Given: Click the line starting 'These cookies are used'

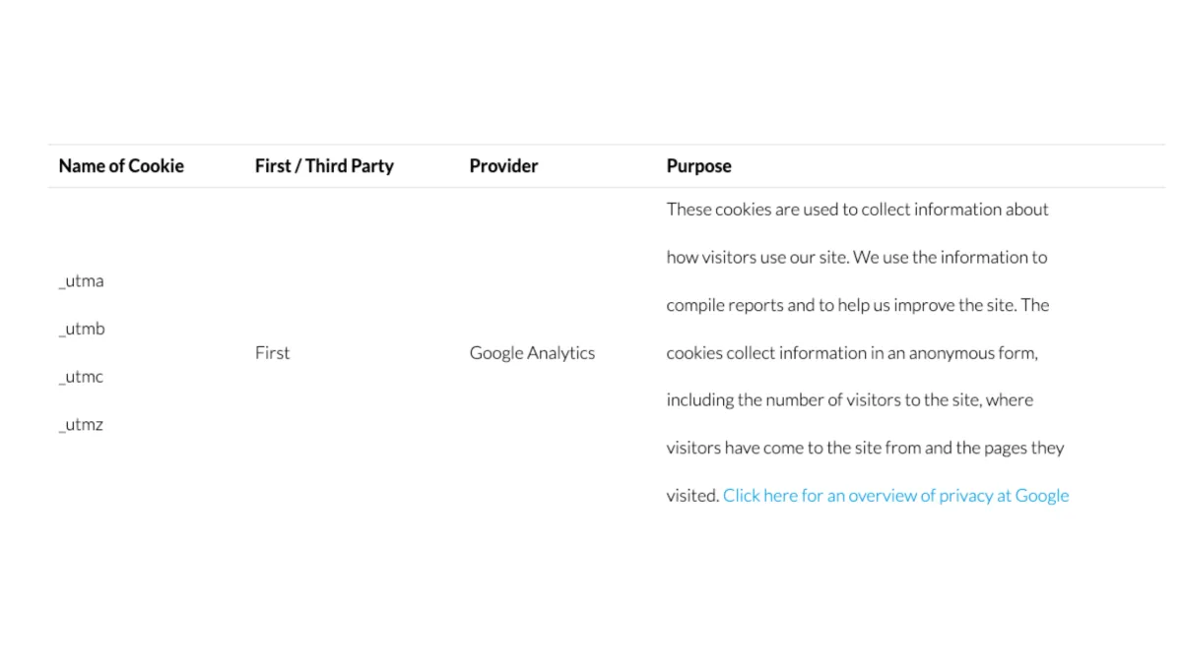Looking at the screenshot, I should pyautogui.click(x=857, y=210).
